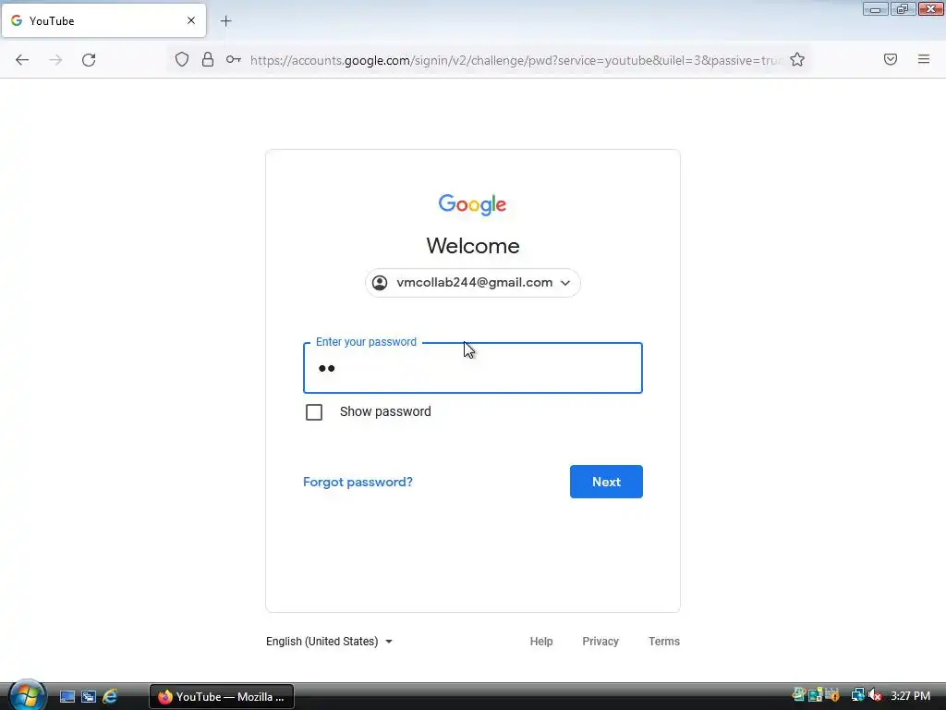
Task: Click the network tray icon
Action: pos(857,695)
